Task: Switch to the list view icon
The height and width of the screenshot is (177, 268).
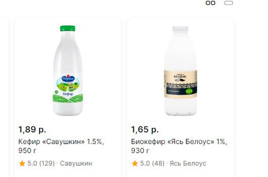Action: click(228, 3)
